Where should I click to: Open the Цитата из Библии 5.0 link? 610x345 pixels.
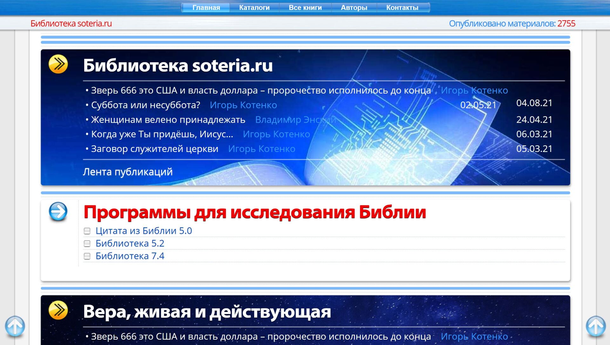click(x=144, y=231)
